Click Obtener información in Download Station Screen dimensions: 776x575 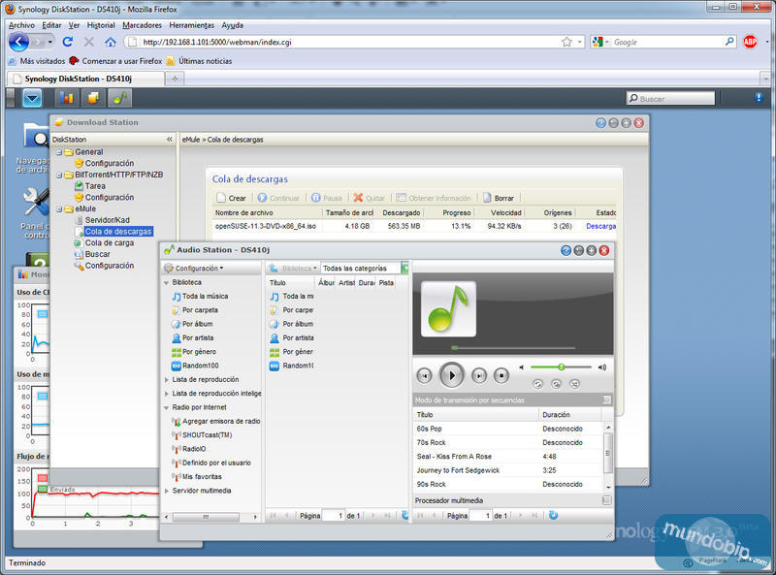pyautogui.click(x=434, y=198)
